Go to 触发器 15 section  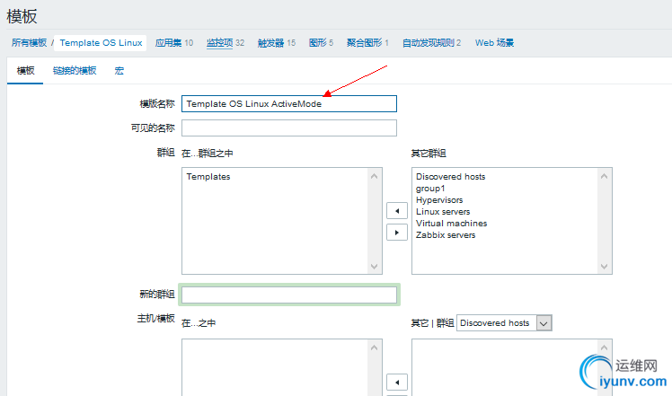(x=277, y=43)
